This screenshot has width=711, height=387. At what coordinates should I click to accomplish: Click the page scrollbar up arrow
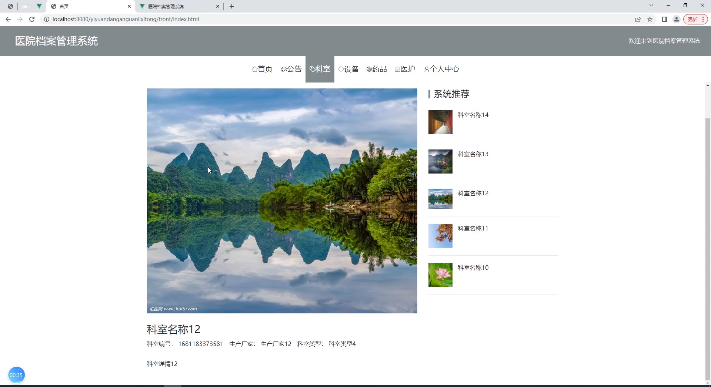pyautogui.click(x=708, y=85)
